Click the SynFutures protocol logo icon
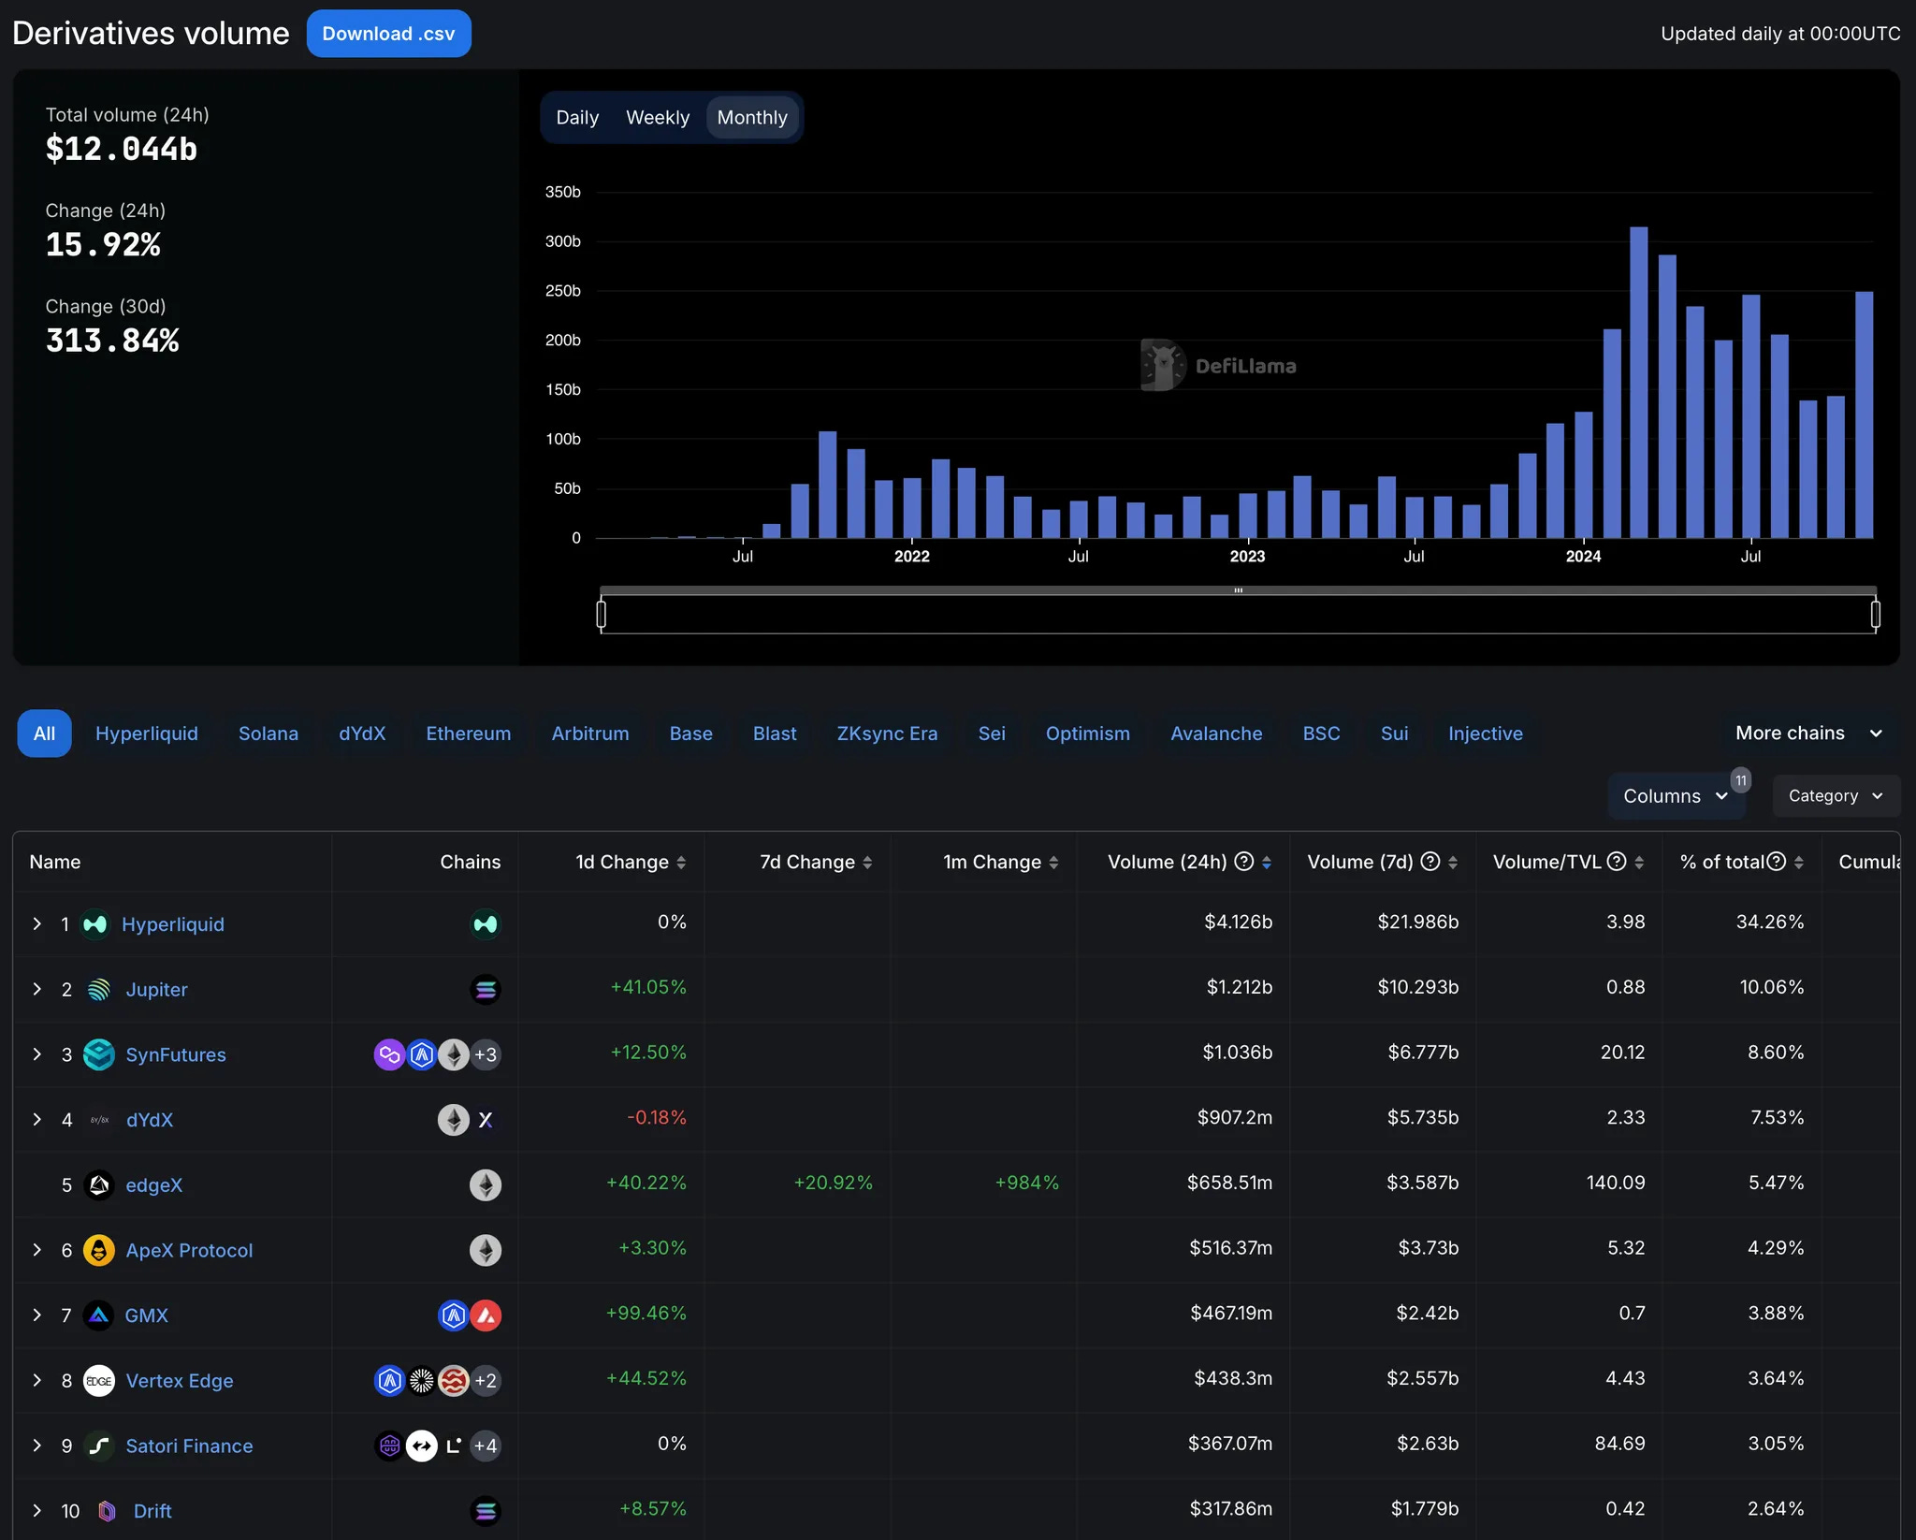Image resolution: width=1916 pixels, height=1540 pixels. [98, 1054]
